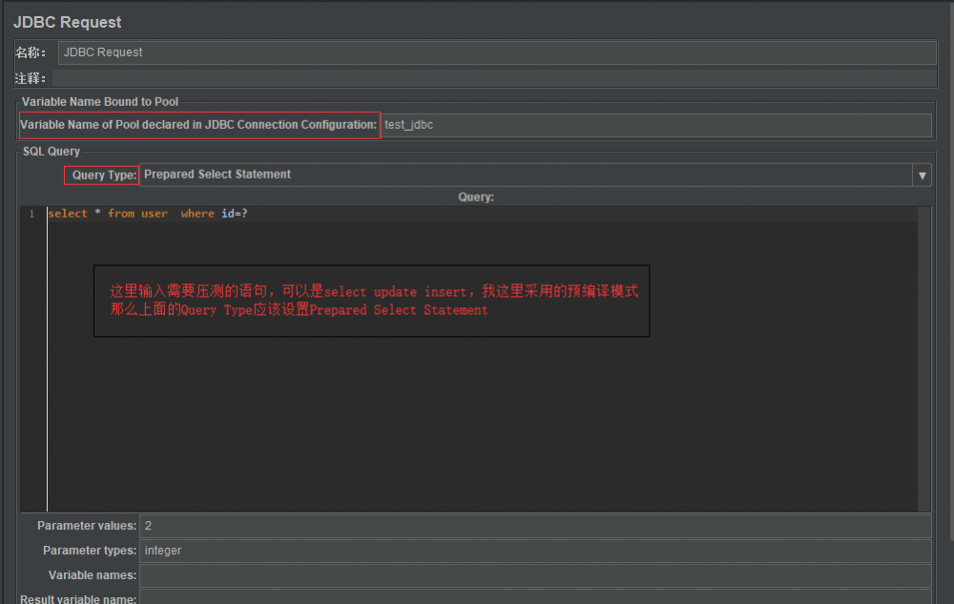Click the 'Query:' heading above the editor
Viewport: 954px width, 604px height.
(476, 198)
